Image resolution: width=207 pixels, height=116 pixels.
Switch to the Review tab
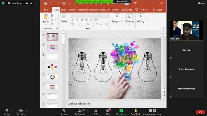pos(115,10)
